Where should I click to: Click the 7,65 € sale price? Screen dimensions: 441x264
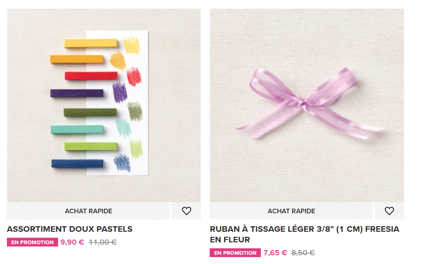(275, 252)
